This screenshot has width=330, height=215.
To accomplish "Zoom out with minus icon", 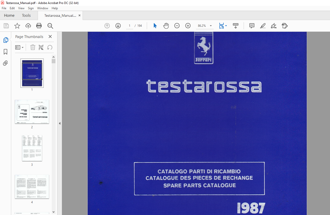I will 177,26.
